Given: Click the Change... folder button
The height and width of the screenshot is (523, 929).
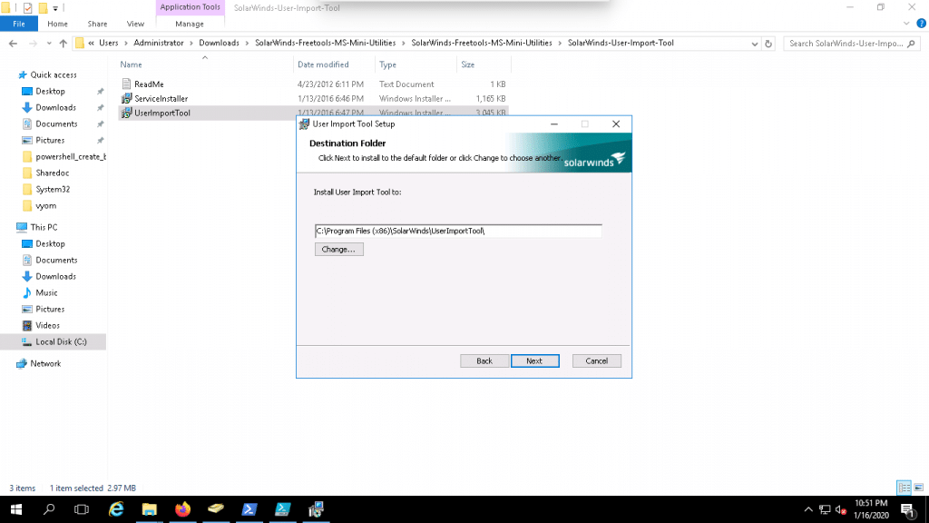Looking at the screenshot, I should [338, 249].
